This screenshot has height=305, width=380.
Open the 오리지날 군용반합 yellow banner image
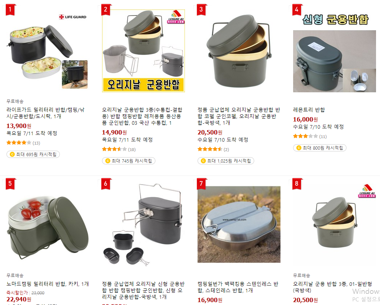(x=143, y=51)
